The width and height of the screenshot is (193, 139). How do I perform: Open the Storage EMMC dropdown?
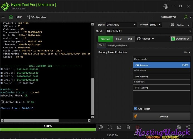[155, 24]
